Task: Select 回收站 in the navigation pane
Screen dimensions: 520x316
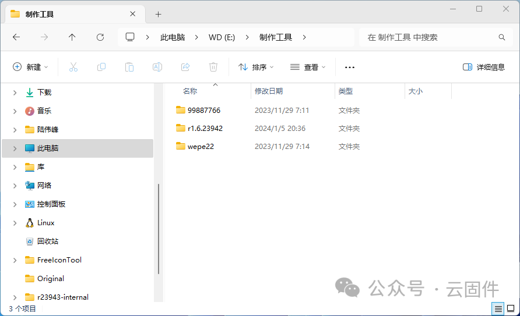Action: coord(48,241)
